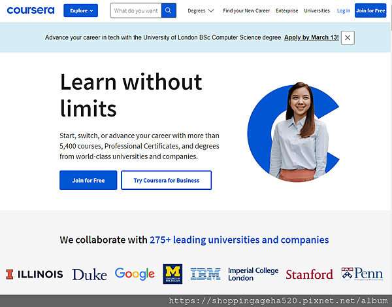Open '275+ leading universities and companies' link

(239, 240)
